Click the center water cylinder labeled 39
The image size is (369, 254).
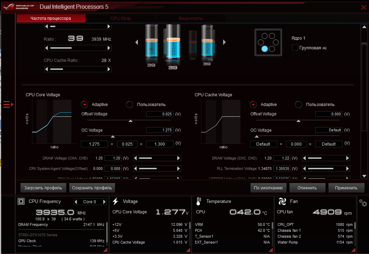(173, 42)
